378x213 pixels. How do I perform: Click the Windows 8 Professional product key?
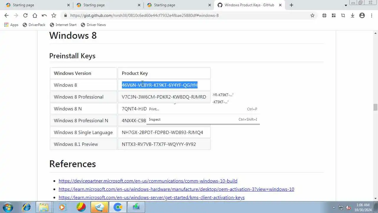(x=164, y=97)
